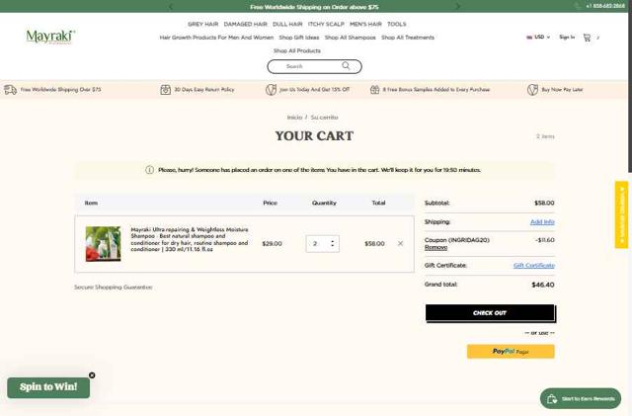Open the GREY HAIR menu
Viewport: 632px width, 416px height.
202,25
